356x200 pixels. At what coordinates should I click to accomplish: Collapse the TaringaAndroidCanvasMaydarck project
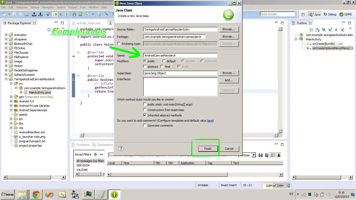(6, 79)
